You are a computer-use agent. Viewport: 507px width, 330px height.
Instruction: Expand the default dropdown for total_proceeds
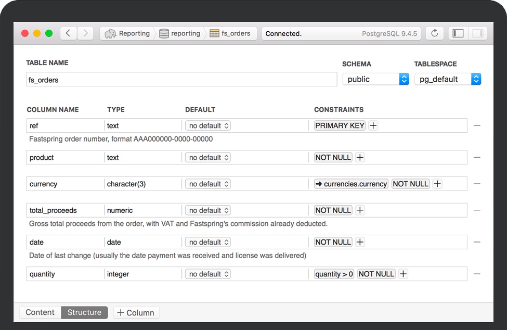(x=208, y=210)
